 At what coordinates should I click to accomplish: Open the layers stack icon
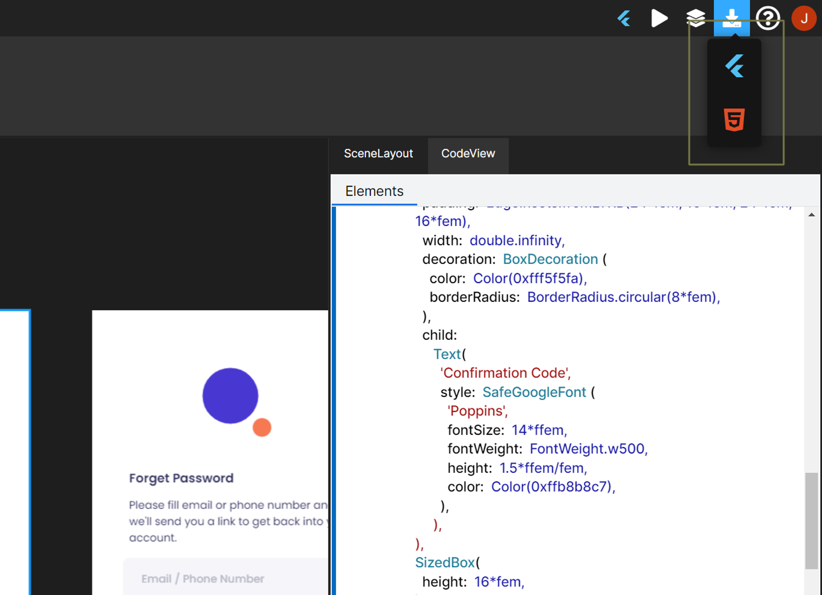tap(695, 19)
